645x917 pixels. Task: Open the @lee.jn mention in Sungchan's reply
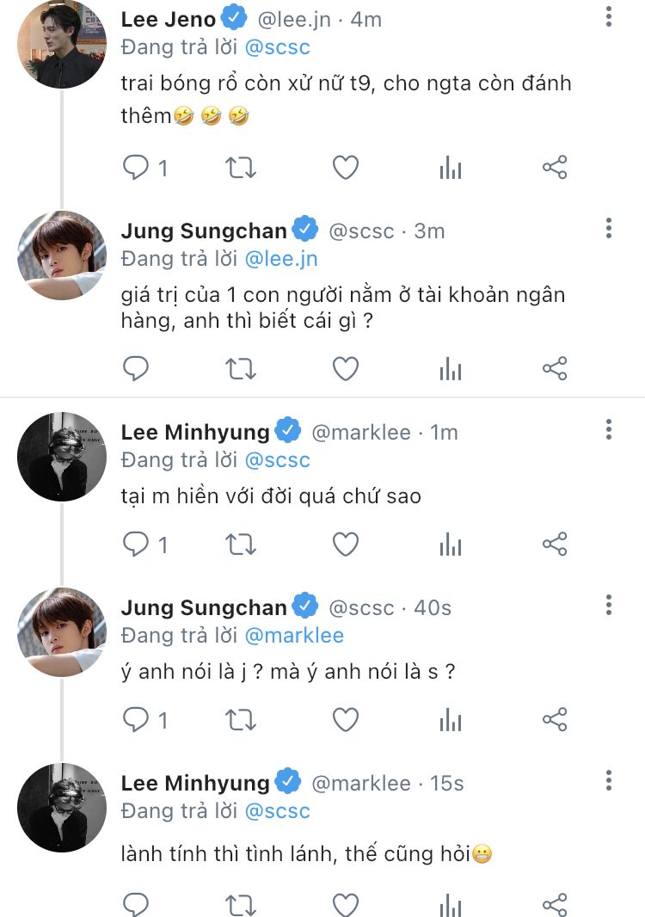[281, 259]
